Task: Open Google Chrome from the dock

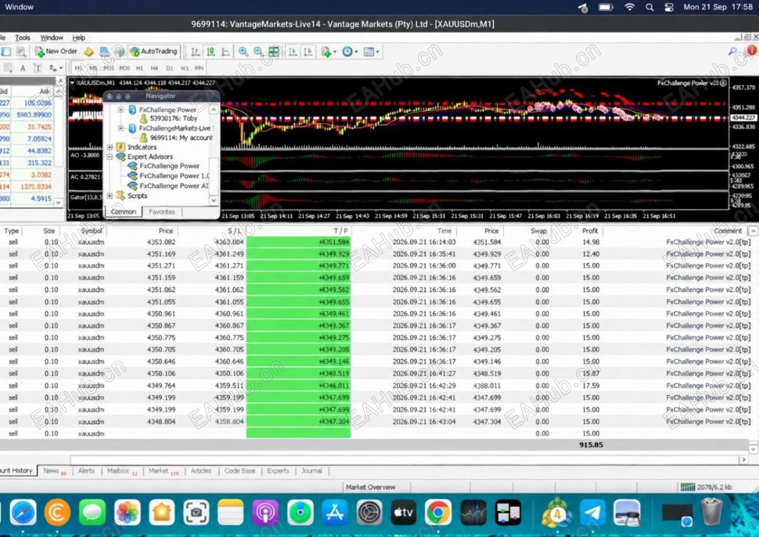Action: tap(438, 512)
